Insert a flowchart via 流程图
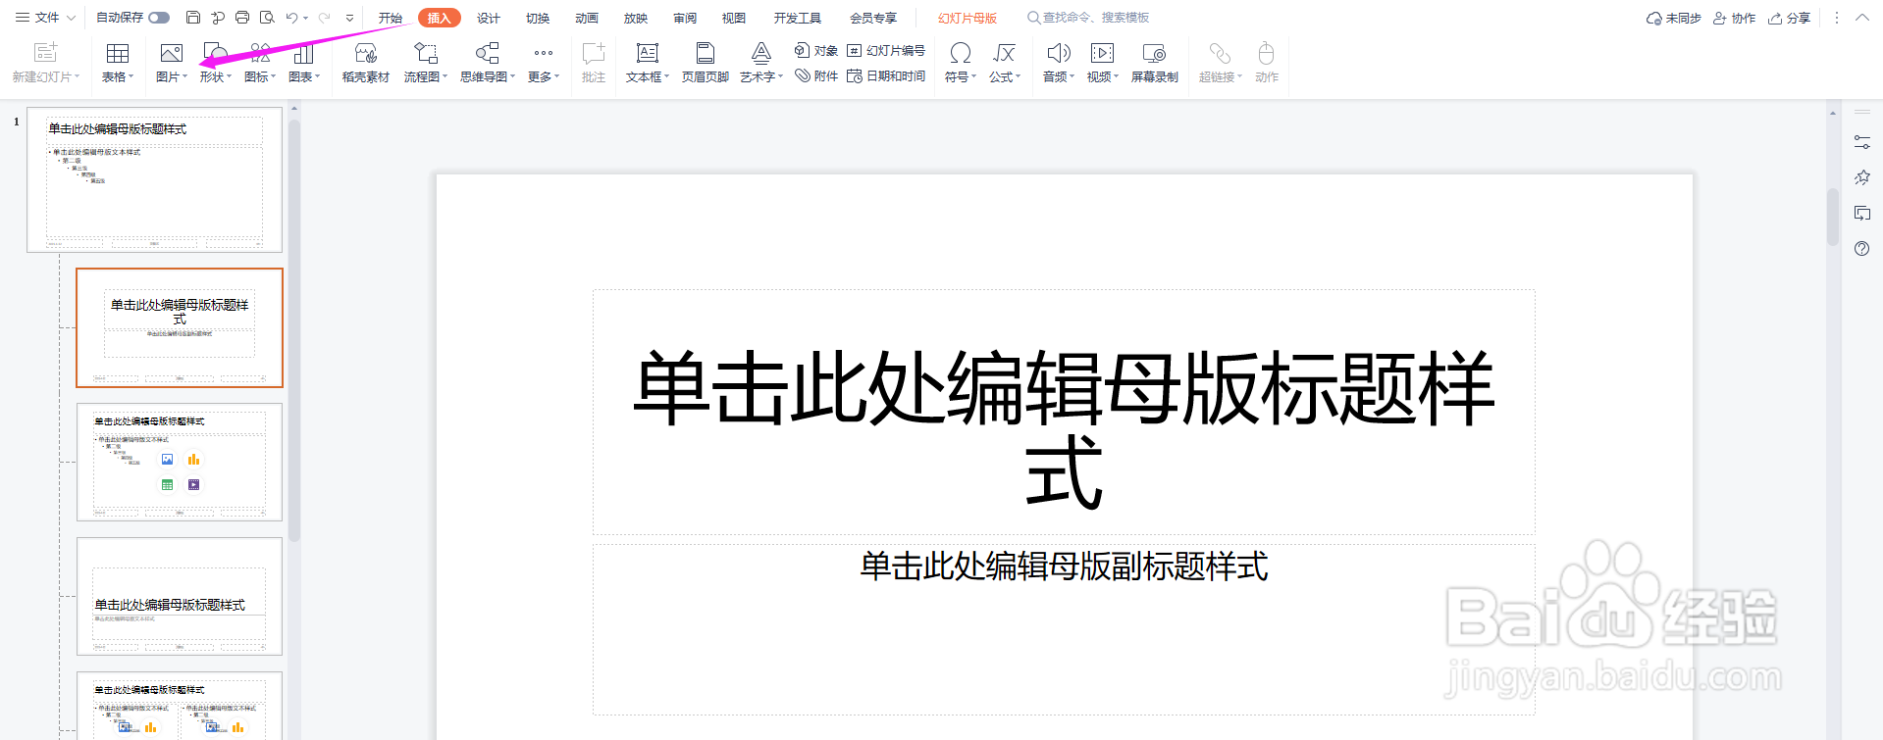Image resolution: width=1883 pixels, height=740 pixels. tap(425, 62)
